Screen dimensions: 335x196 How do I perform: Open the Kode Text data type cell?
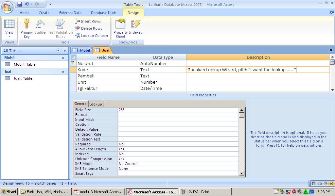163,70
